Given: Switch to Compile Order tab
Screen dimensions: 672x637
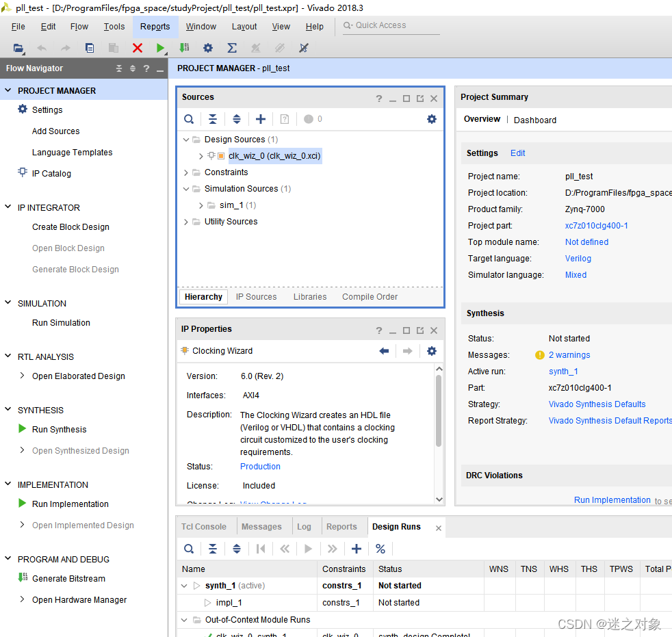Looking at the screenshot, I should coord(370,297).
